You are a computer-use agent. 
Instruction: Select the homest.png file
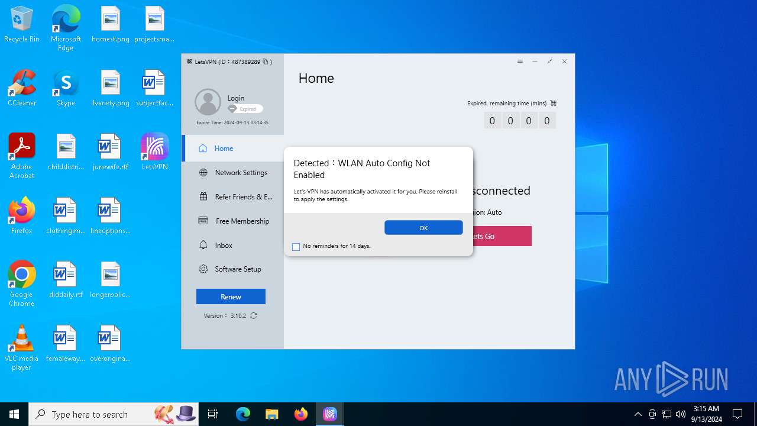(110, 25)
